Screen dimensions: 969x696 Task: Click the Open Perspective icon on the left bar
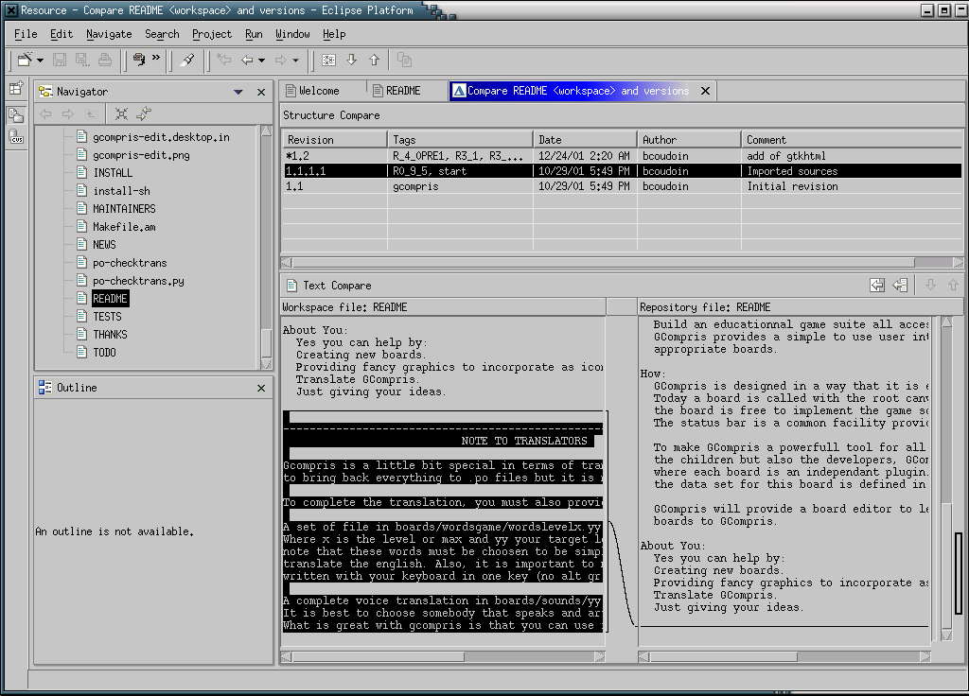pos(16,89)
